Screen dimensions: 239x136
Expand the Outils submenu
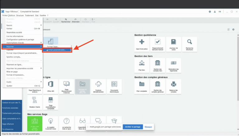[22, 82]
